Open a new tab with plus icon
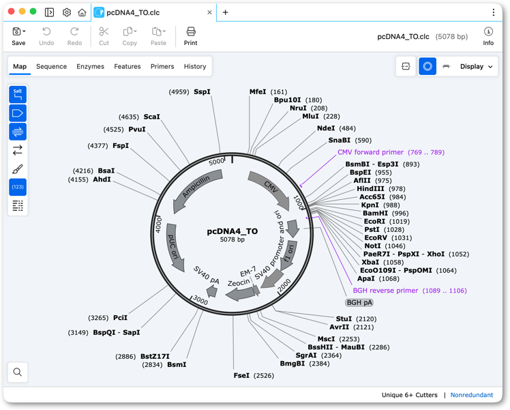Screen dimensions: 510x410 pos(226,12)
